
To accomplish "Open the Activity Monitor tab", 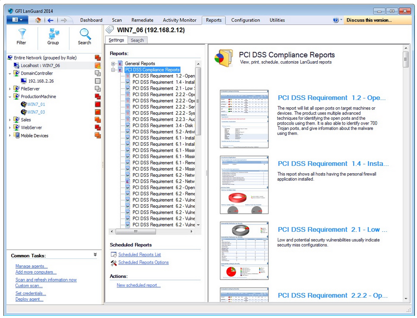I will (179, 20).
